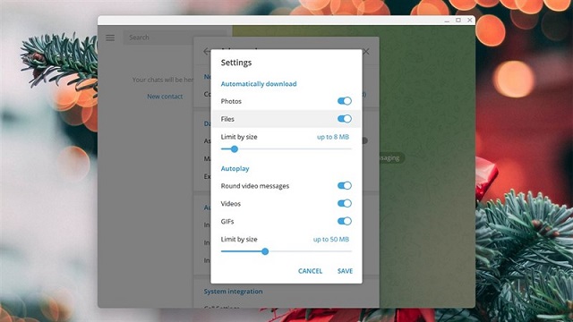Toggle Photos automatic download switch
Image resolution: width=573 pixels, height=322 pixels.
point(344,101)
